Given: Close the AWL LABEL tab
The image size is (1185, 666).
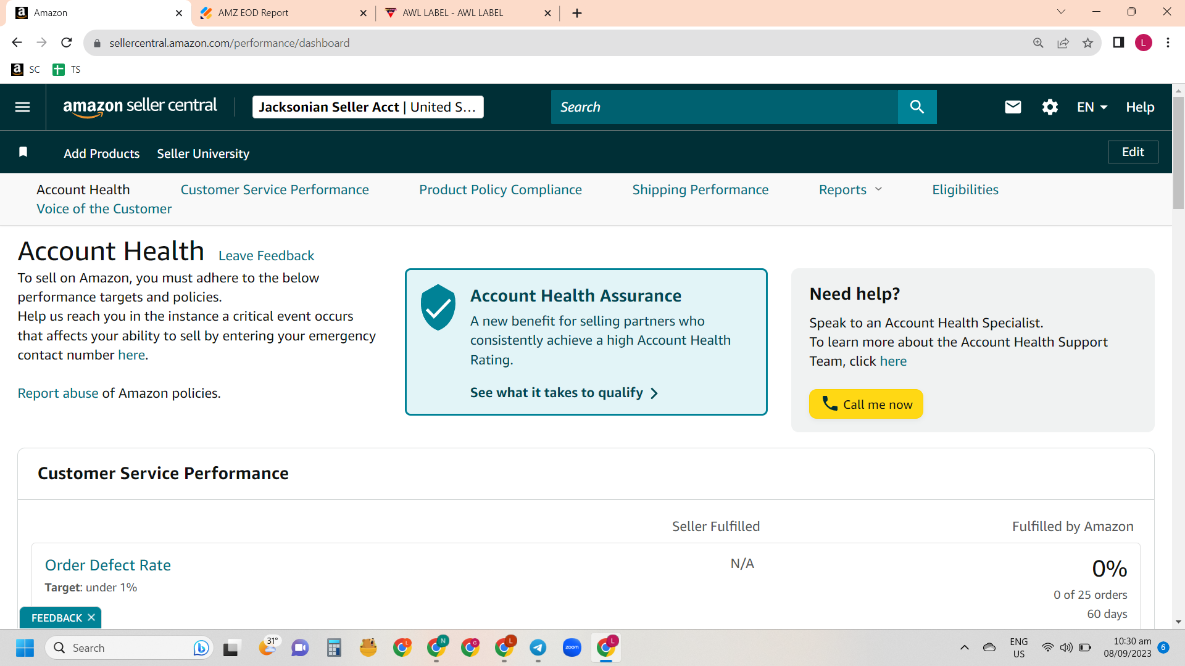Looking at the screenshot, I should pyautogui.click(x=547, y=13).
